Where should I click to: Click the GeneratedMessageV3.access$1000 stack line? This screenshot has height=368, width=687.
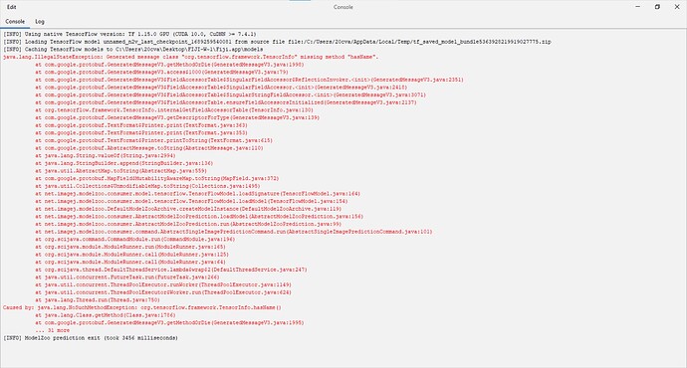[x=161, y=72]
